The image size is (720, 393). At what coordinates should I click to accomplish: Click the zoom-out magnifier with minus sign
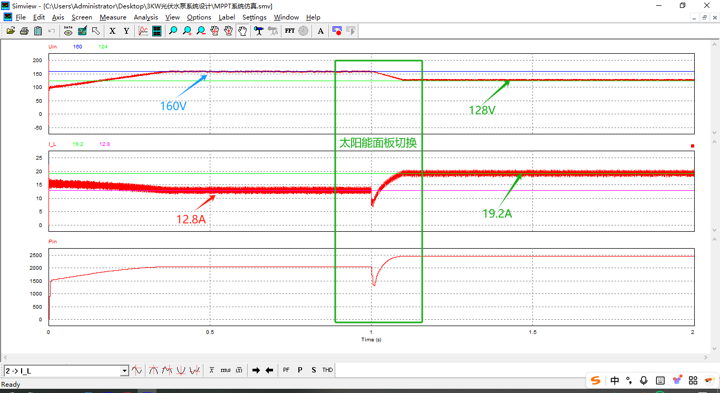201,31
